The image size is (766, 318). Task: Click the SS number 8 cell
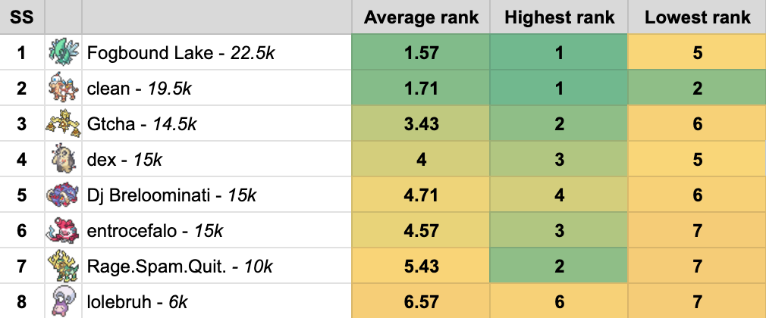pyautogui.click(x=21, y=301)
